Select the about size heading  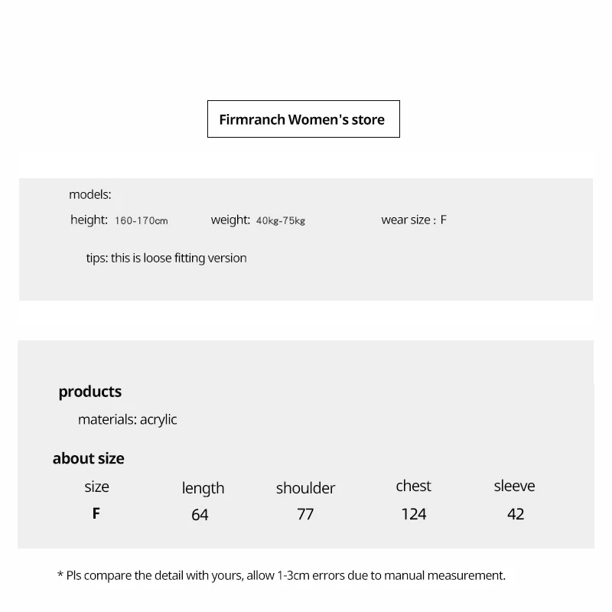pyautogui.click(x=88, y=458)
